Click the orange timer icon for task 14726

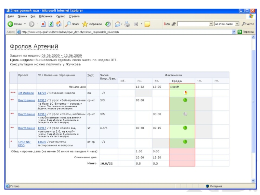pyautogui.click(x=186, y=93)
